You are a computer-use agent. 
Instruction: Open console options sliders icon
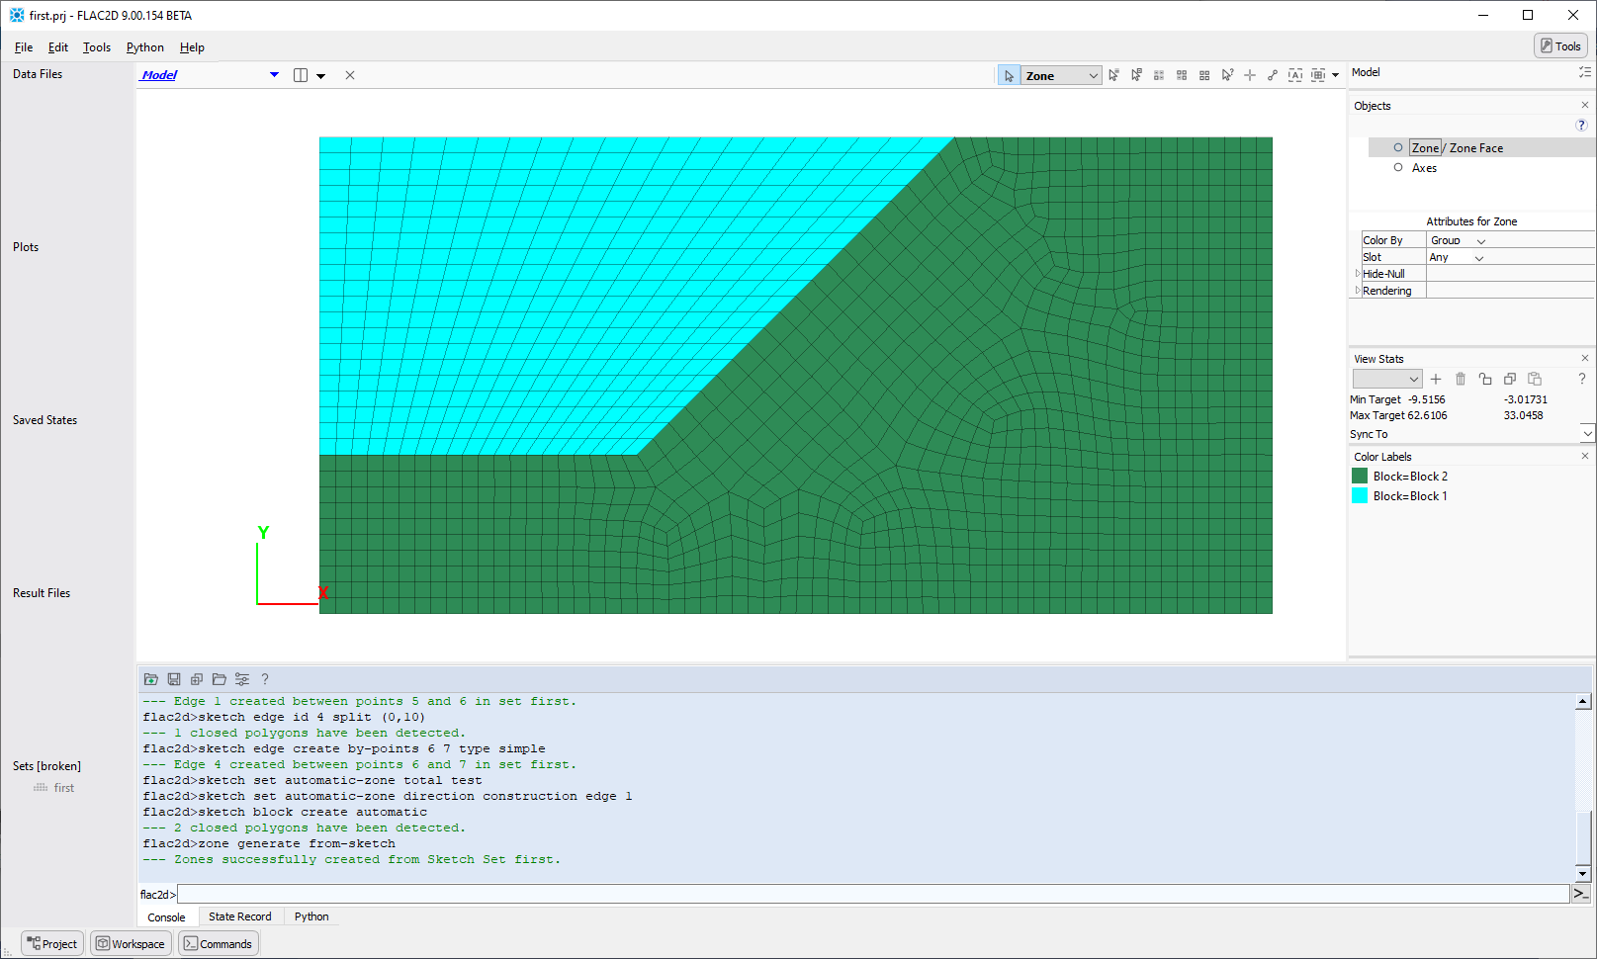point(242,679)
